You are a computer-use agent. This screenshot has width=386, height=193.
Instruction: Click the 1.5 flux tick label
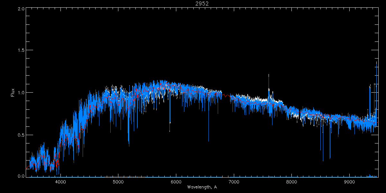click(21, 51)
